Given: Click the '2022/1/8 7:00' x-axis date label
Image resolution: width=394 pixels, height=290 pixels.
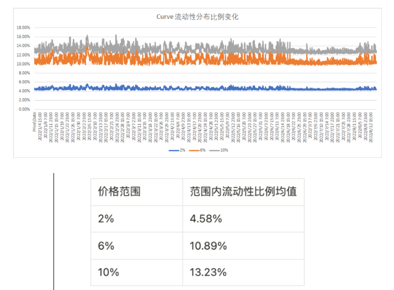Looking at the screenshot, I should click(45, 125).
